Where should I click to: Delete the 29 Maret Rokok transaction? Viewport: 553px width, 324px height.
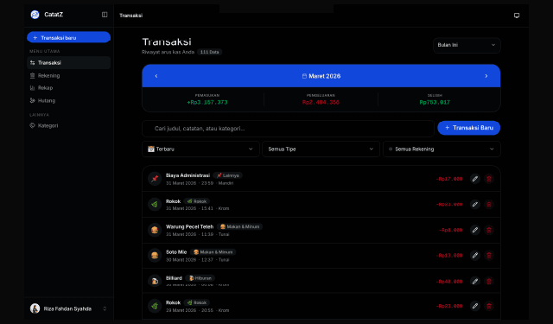point(489,306)
